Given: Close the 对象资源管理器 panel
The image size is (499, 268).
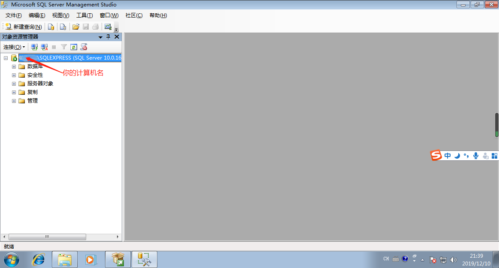Looking at the screenshot, I should [x=117, y=37].
